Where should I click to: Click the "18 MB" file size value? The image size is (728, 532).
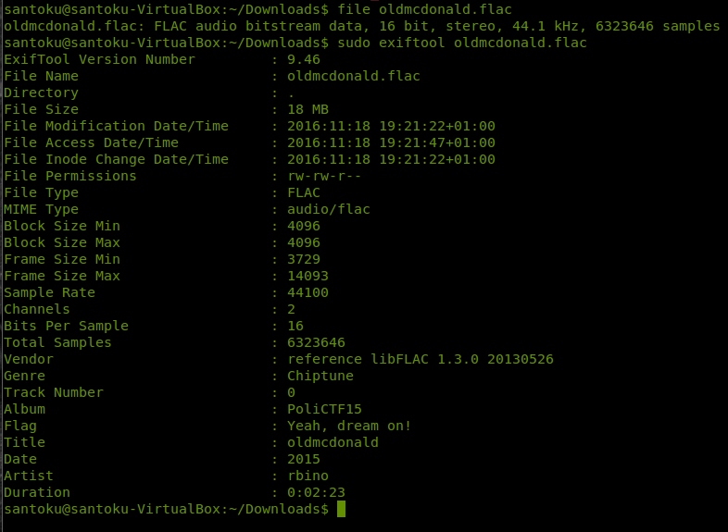click(308, 109)
